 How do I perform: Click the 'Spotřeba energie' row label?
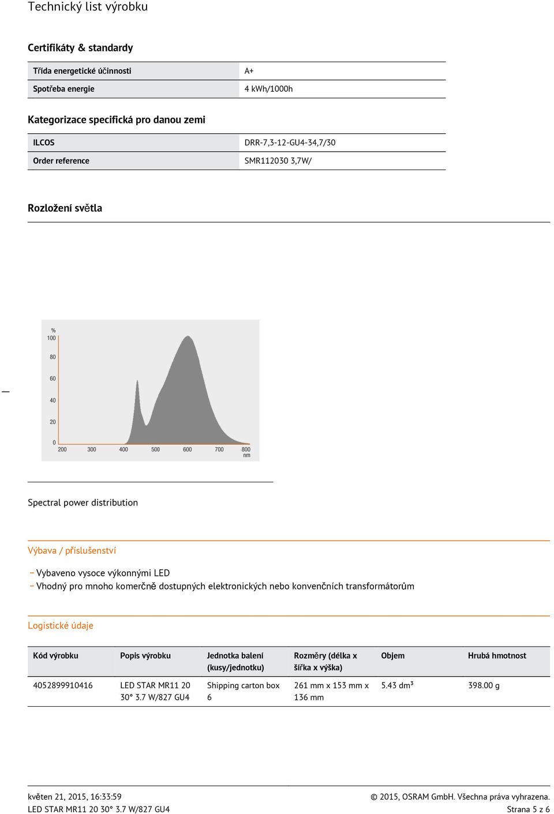click(63, 89)
